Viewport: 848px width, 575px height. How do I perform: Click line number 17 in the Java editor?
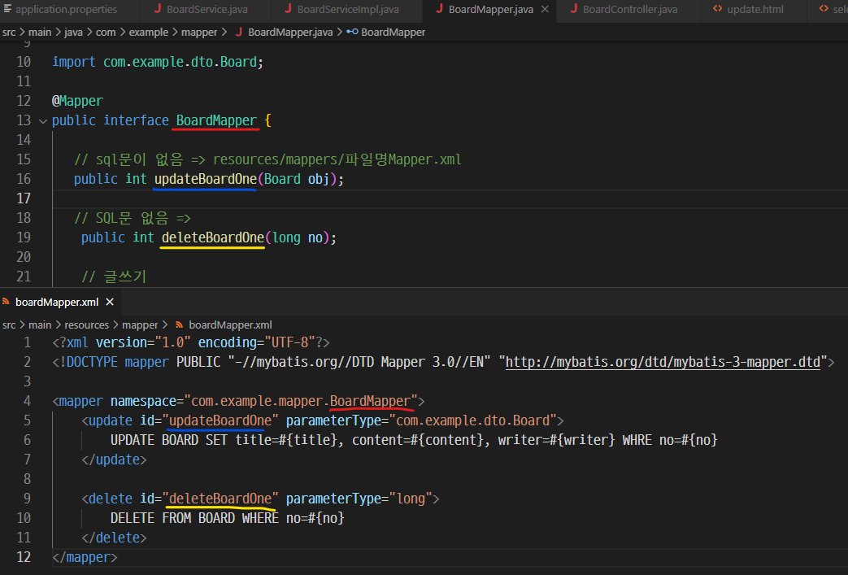click(24, 198)
